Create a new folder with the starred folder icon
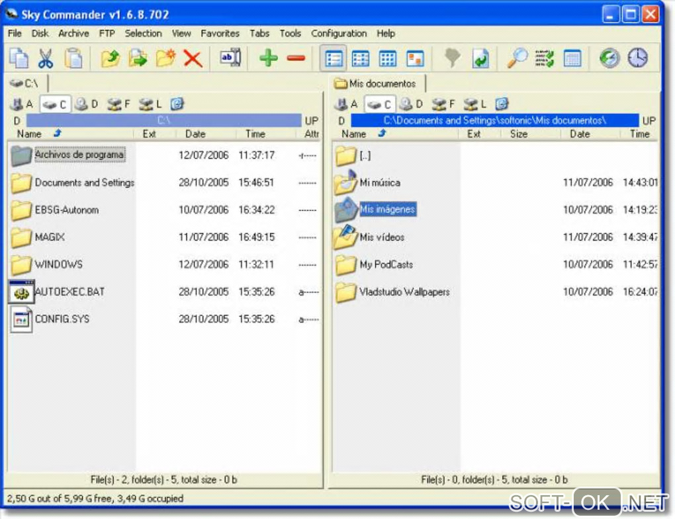 point(165,58)
